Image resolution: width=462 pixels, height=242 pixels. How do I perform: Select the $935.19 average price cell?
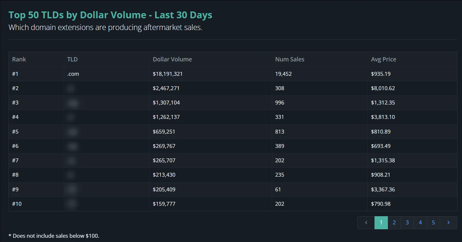click(x=412, y=74)
